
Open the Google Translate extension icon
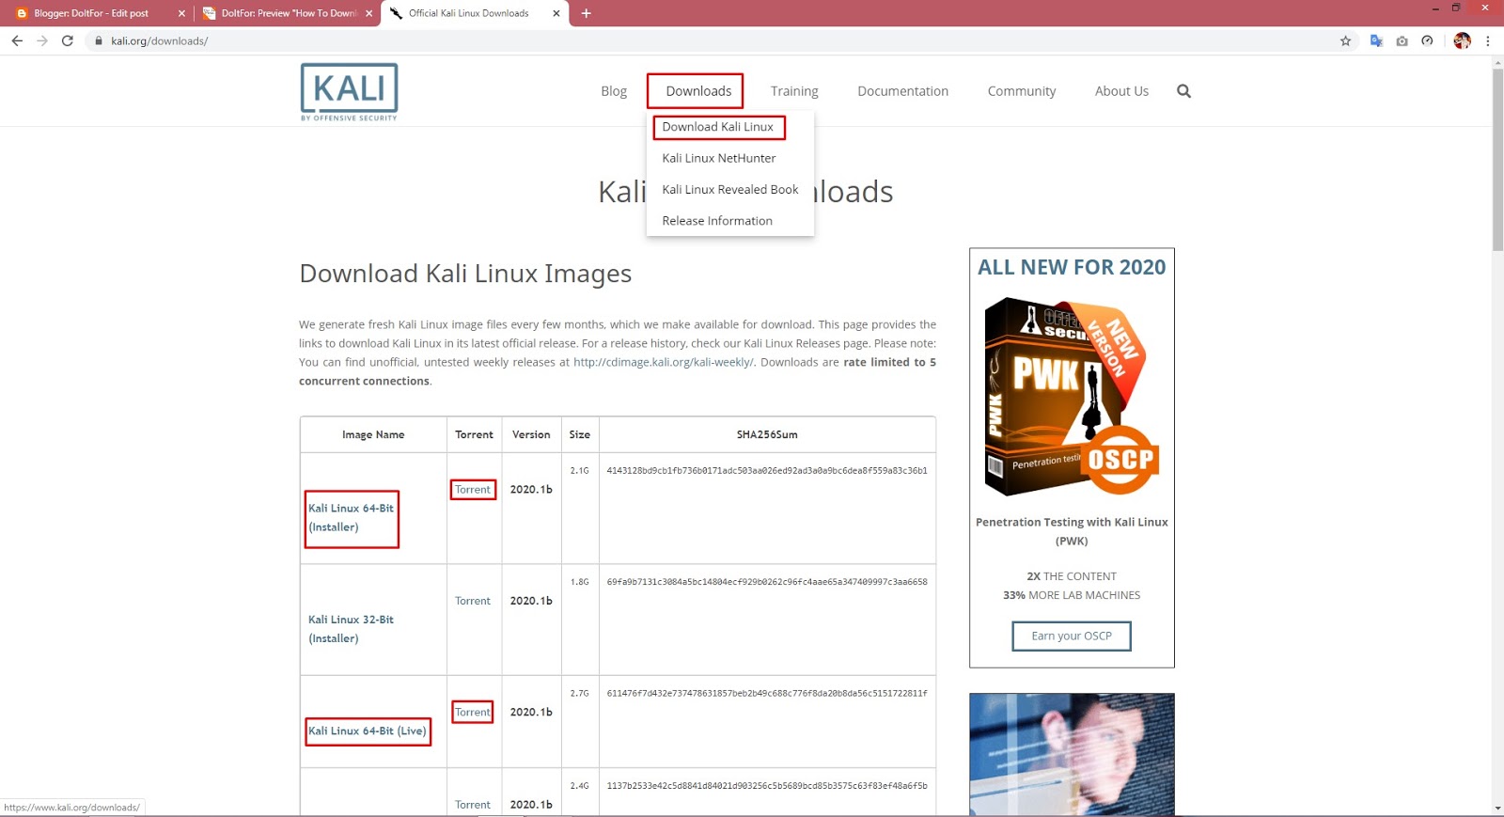(x=1376, y=40)
